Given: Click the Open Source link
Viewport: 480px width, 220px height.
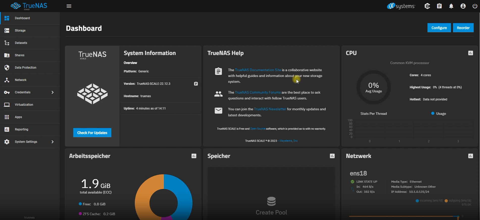Looking at the screenshot, I should [x=258, y=129].
